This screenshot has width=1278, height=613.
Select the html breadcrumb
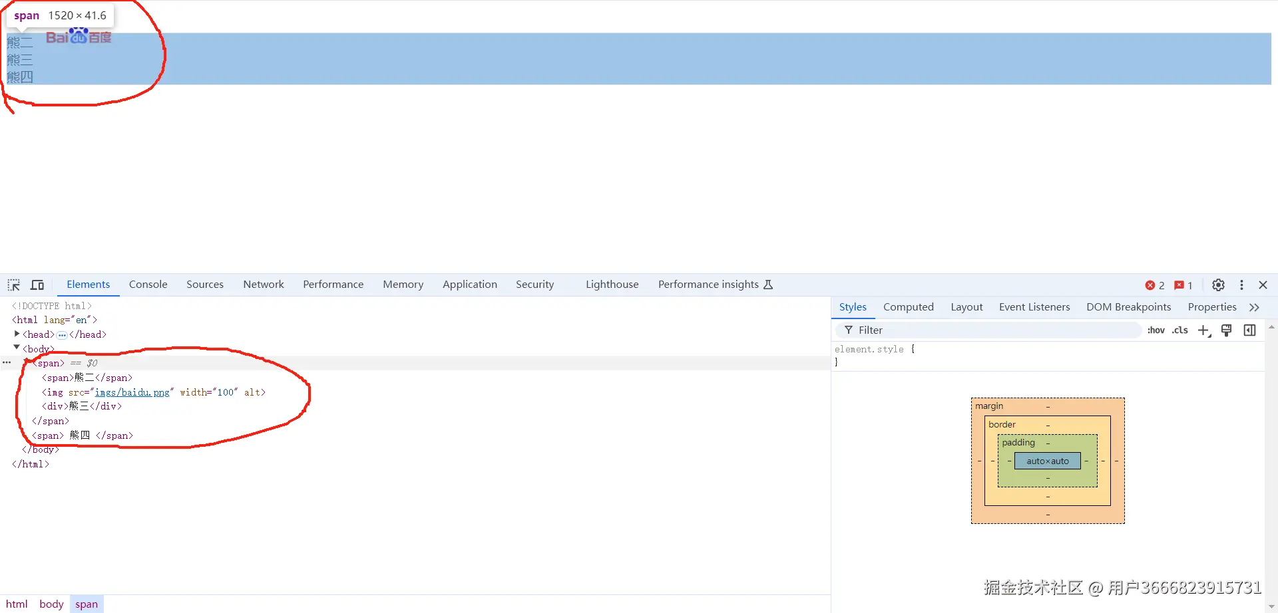coord(17,604)
